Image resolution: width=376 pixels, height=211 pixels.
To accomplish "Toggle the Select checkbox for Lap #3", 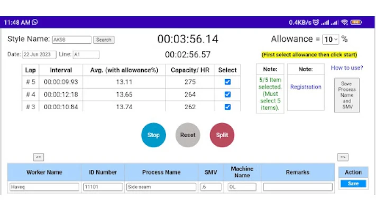I will click(x=227, y=107).
